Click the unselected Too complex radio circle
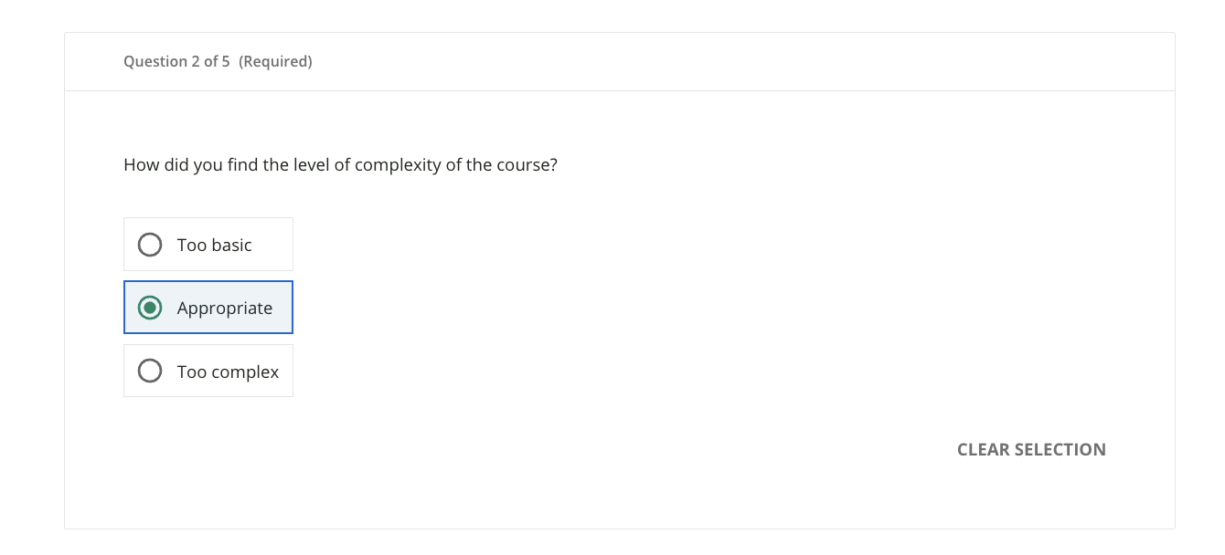The width and height of the screenshot is (1225, 555). (x=149, y=371)
